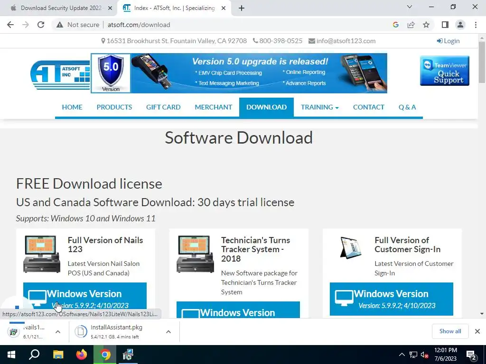This screenshot has width=486, height=364.
Task: Share this page via share icon
Action: [411, 25]
